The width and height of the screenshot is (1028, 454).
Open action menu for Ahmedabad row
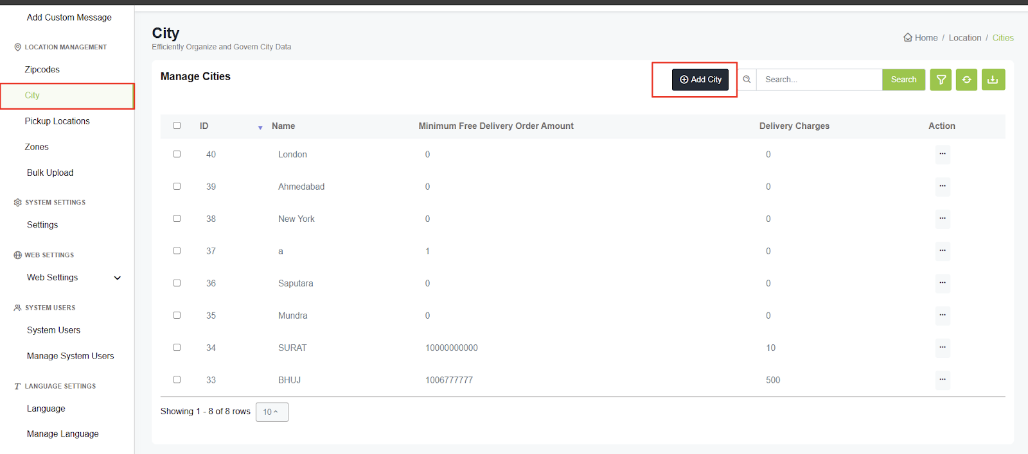tap(943, 186)
